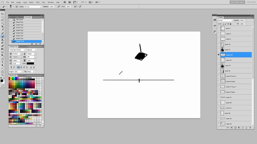Open the Times New Roman font dropdown
The height and width of the screenshot is (144, 257).
[x=17, y=50]
